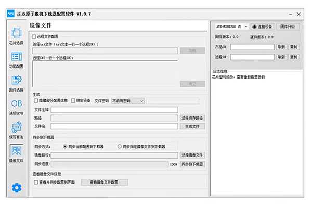Focus the 文件名 filename field
Screen dimensions: 312x208
click(x=114, y=126)
